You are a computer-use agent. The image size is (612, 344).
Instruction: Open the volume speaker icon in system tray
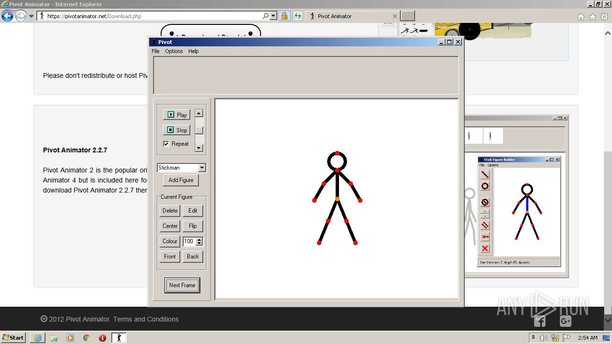544,338
